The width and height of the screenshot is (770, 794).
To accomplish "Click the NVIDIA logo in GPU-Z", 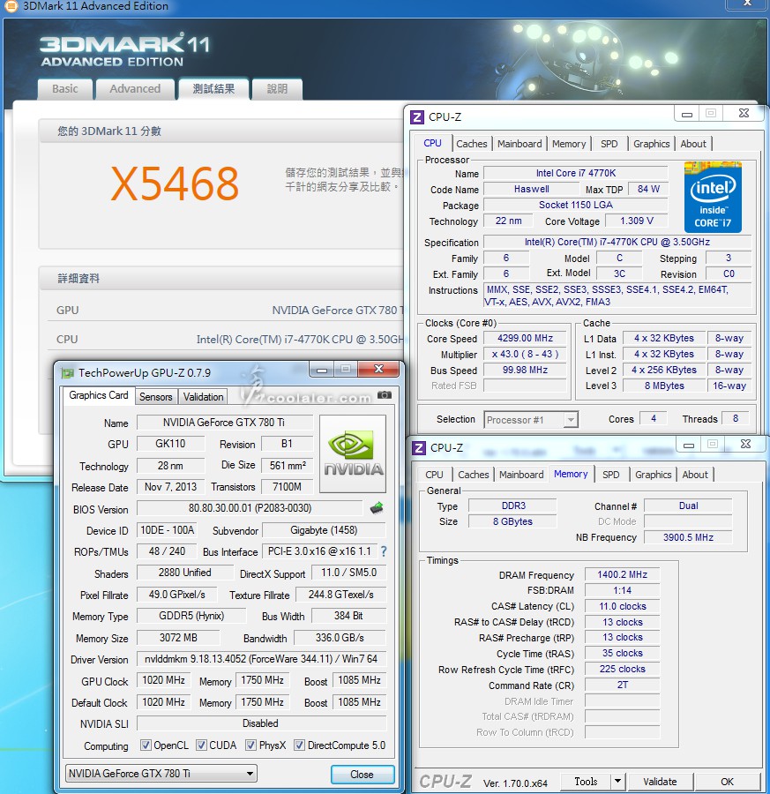I will tap(353, 453).
